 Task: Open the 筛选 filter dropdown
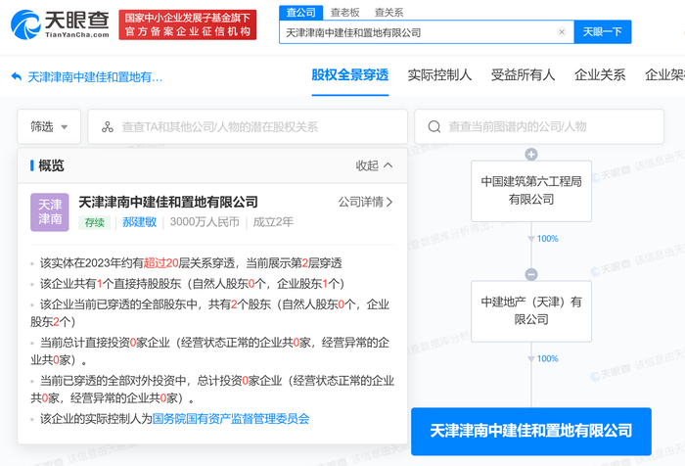pyautogui.click(x=49, y=126)
